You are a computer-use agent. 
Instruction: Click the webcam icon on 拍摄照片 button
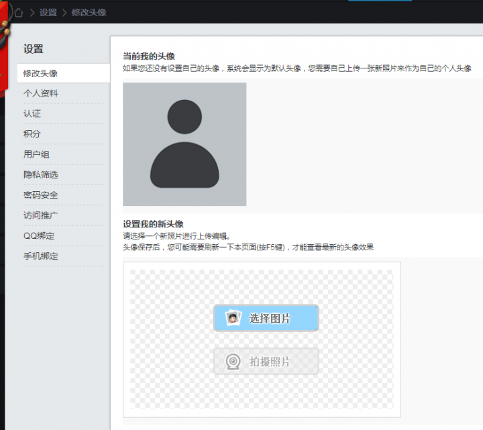pos(233,362)
